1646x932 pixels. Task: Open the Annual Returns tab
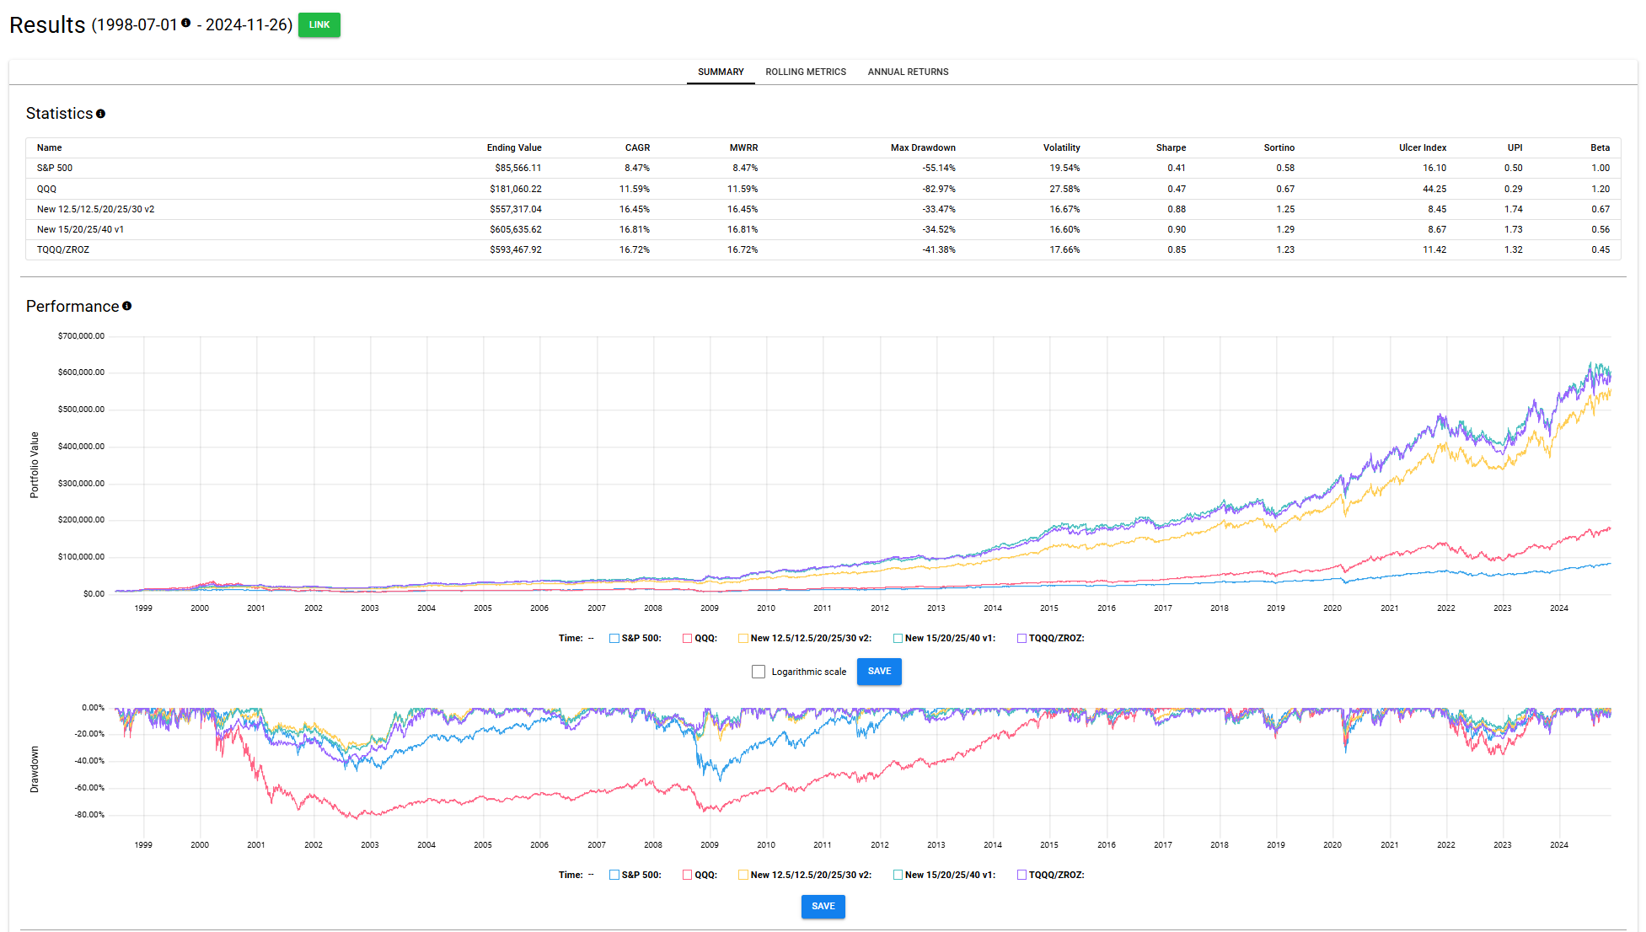click(x=908, y=72)
